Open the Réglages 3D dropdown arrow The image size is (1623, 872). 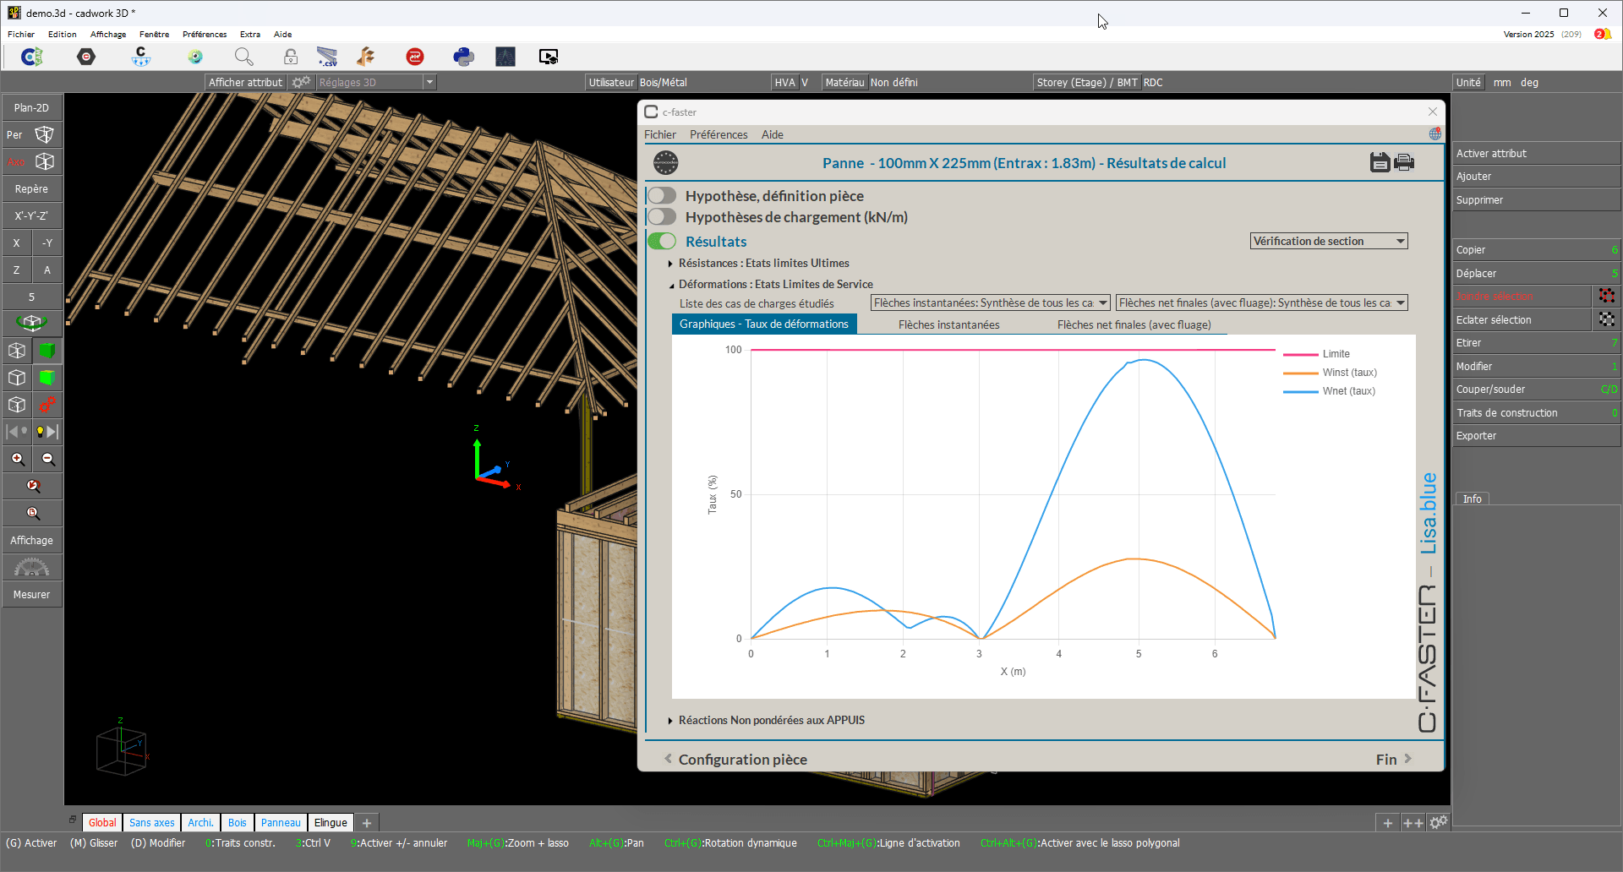coord(429,82)
